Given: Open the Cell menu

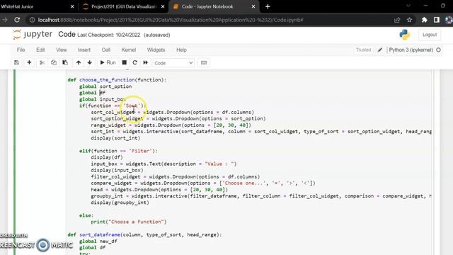Looking at the screenshot, I should click(106, 50).
